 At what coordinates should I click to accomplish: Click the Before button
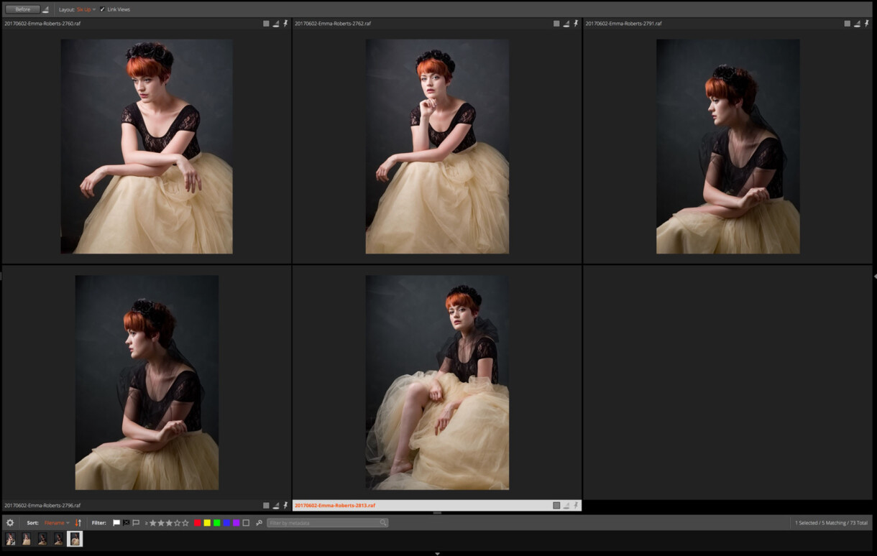pos(23,9)
